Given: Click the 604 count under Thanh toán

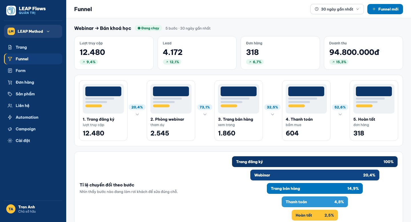Looking at the screenshot, I should [x=292, y=133].
